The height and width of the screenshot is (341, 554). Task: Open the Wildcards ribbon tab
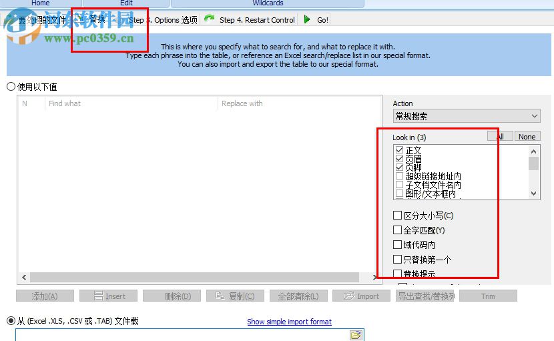point(268,3)
